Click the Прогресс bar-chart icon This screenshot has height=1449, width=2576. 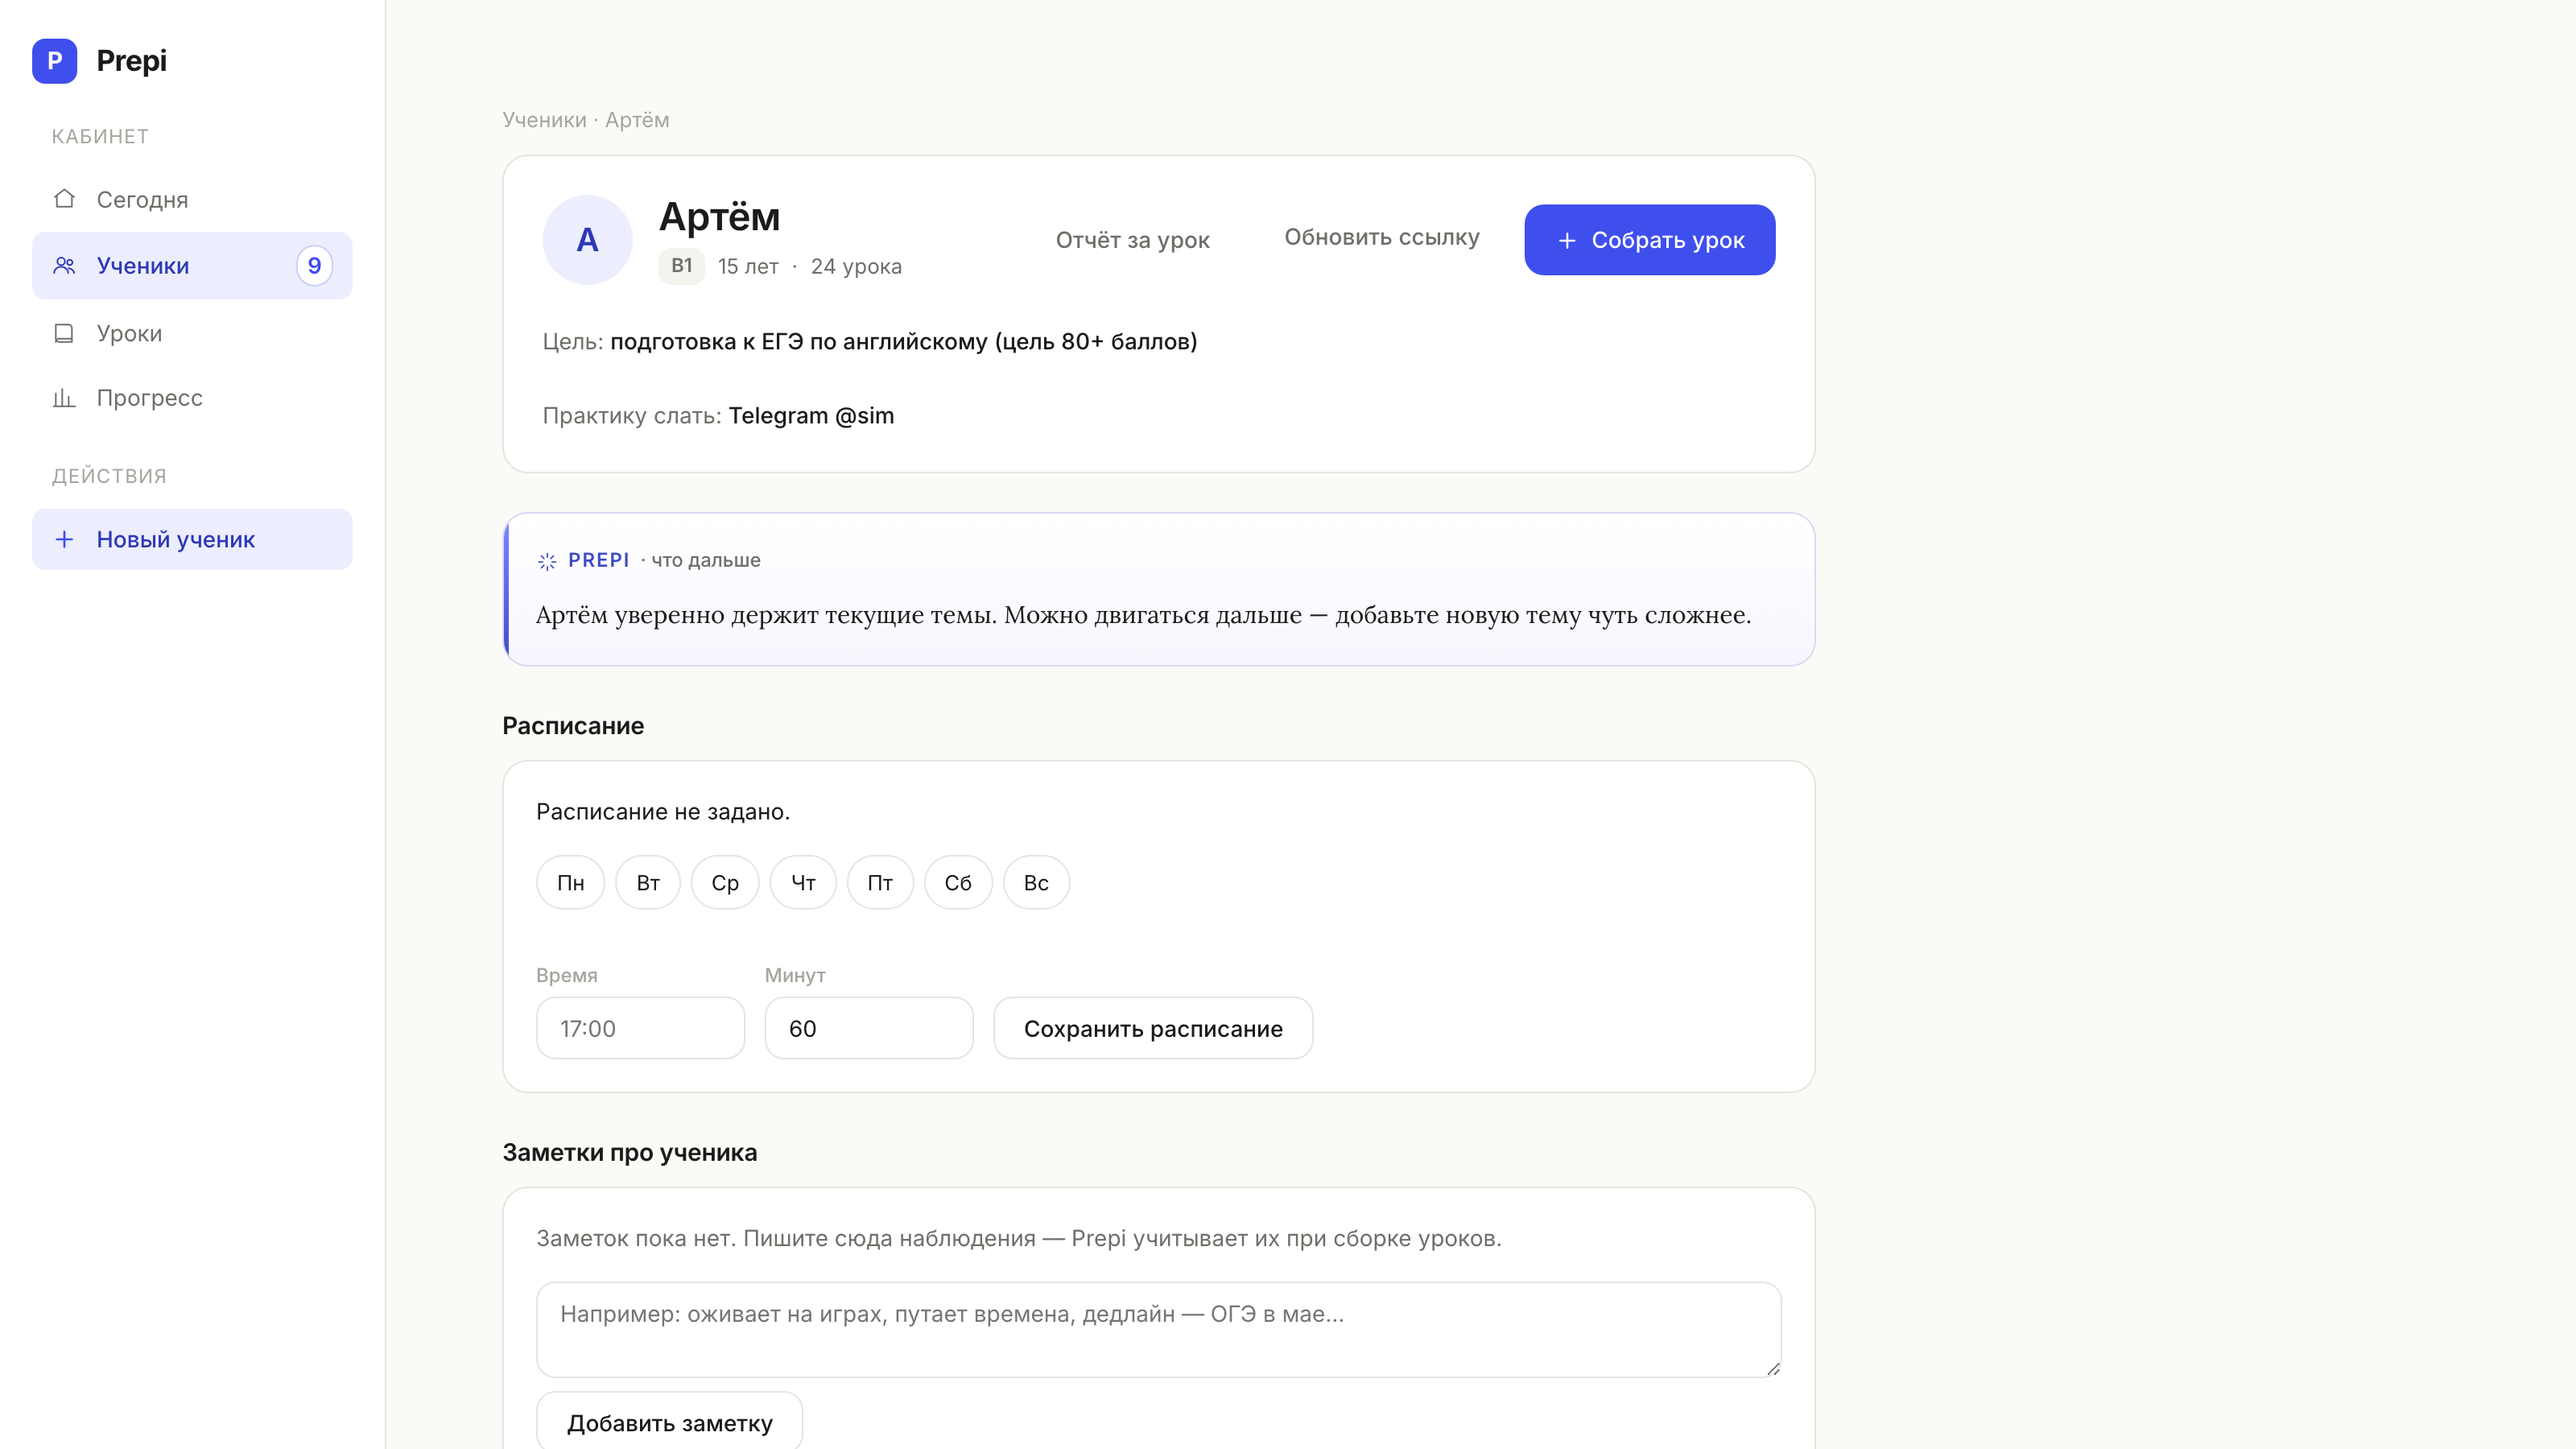[x=64, y=398]
